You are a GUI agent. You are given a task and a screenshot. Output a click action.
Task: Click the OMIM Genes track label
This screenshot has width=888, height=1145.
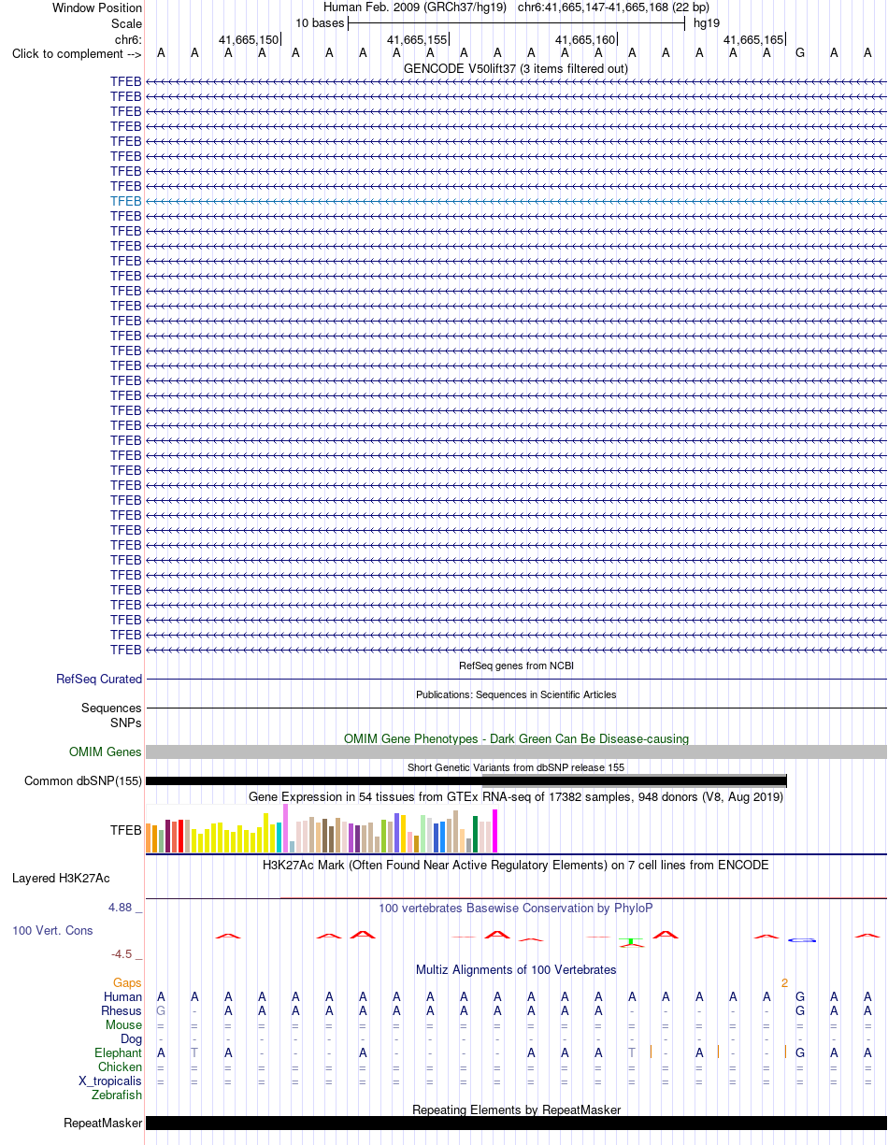click(x=106, y=752)
